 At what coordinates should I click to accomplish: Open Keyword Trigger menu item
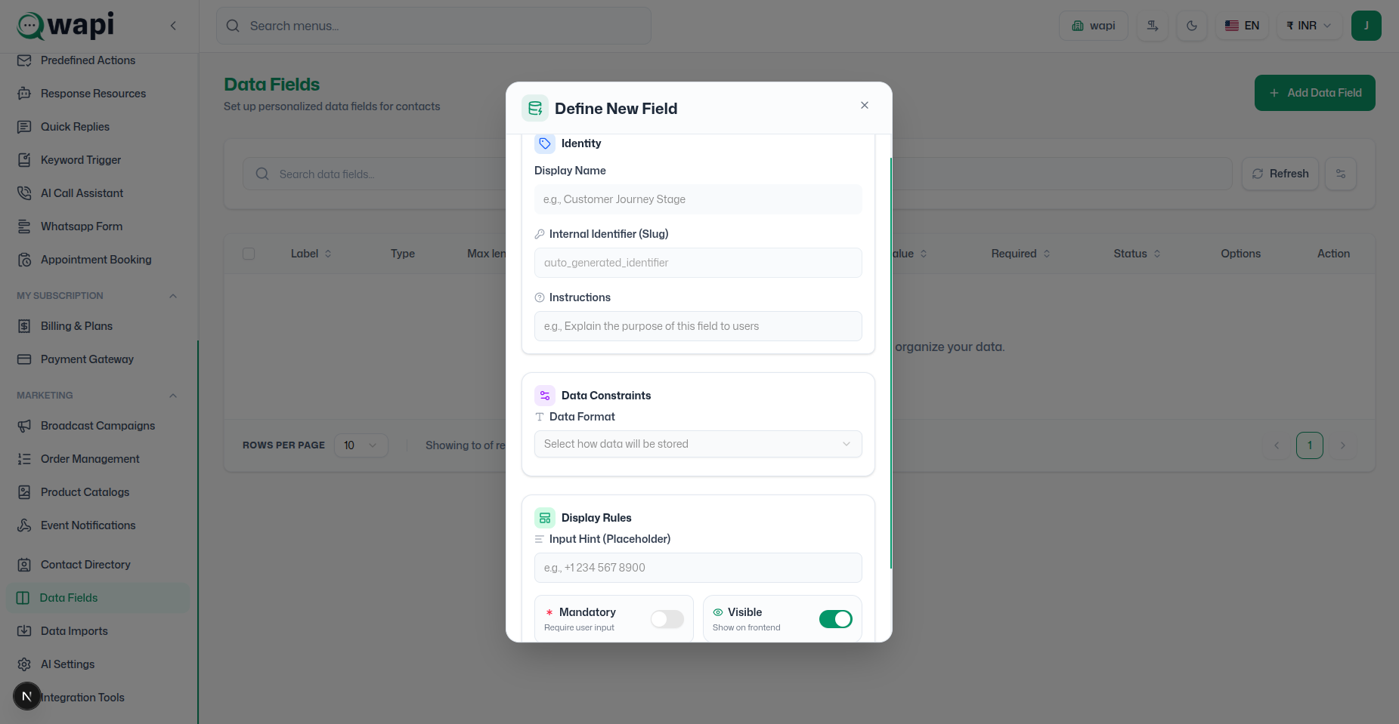[x=81, y=160]
